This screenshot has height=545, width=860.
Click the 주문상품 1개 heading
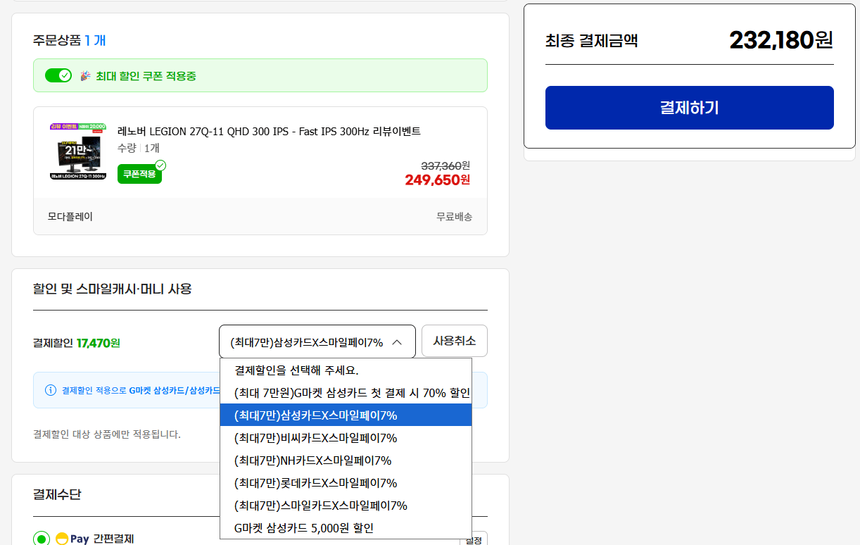(69, 40)
